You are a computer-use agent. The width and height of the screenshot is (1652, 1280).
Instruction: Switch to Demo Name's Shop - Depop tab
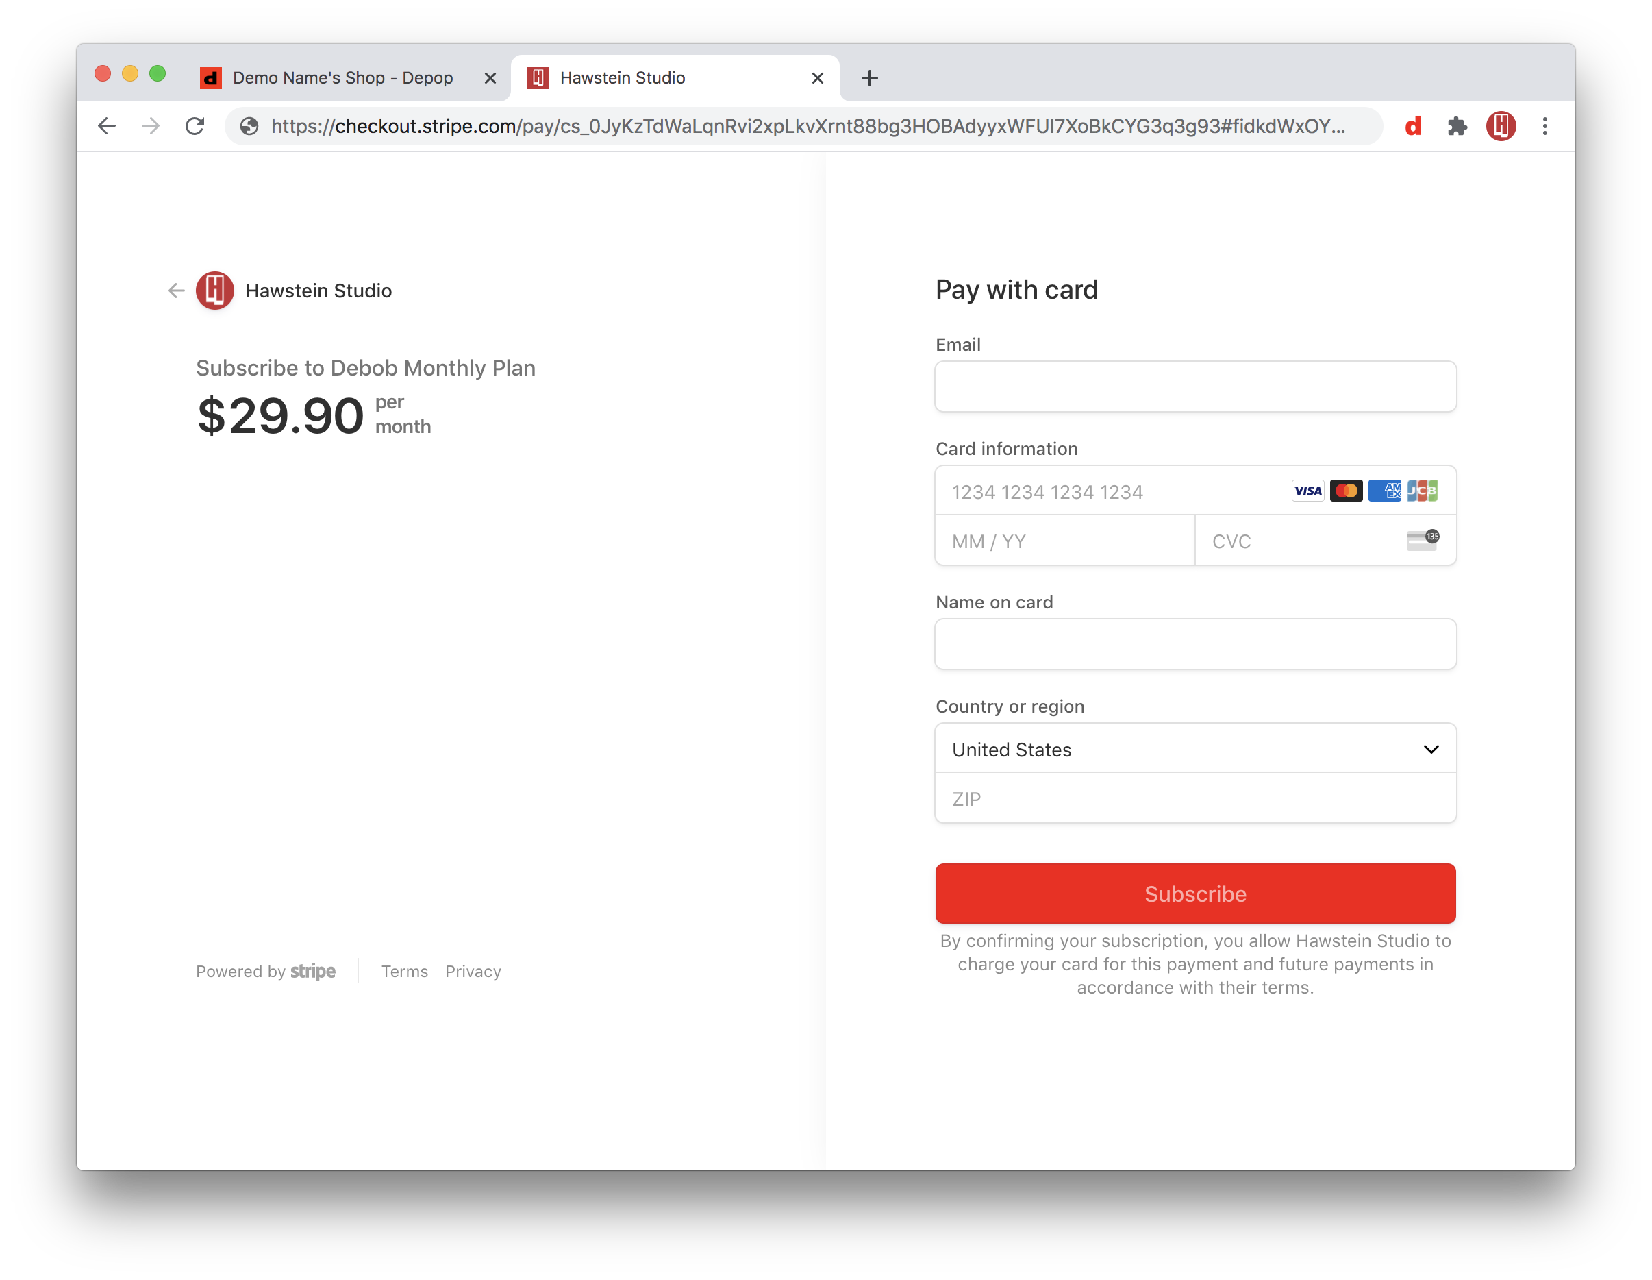342,78
